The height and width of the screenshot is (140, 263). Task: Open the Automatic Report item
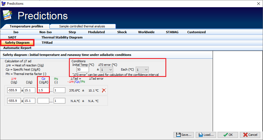[x=17, y=48]
